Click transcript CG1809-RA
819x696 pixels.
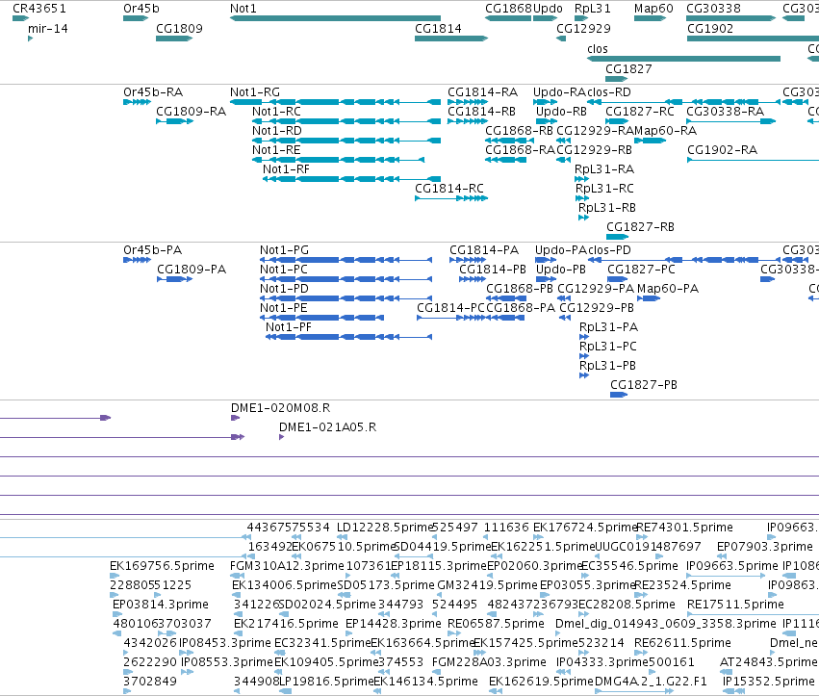coord(174,121)
